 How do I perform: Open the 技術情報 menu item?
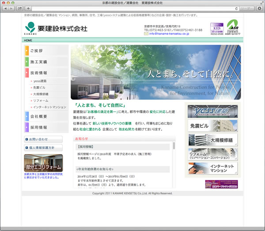coord(46,73)
